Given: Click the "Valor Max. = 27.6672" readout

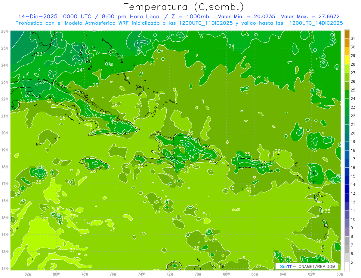Looking at the screenshot, I should tap(310, 16).
